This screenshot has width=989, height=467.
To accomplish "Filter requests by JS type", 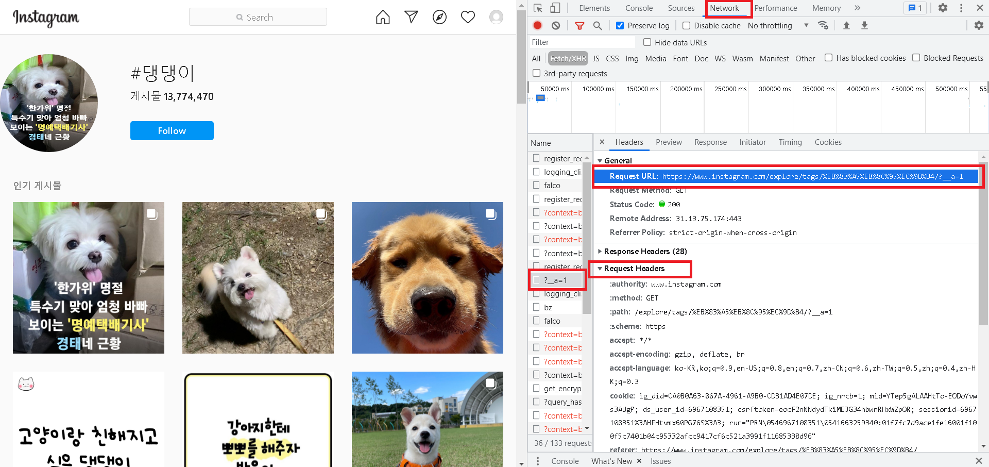I will pyautogui.click(x=595, y=58).
